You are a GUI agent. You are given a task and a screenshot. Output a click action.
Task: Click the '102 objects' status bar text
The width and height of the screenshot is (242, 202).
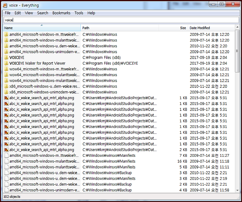(x=12, y=197)
